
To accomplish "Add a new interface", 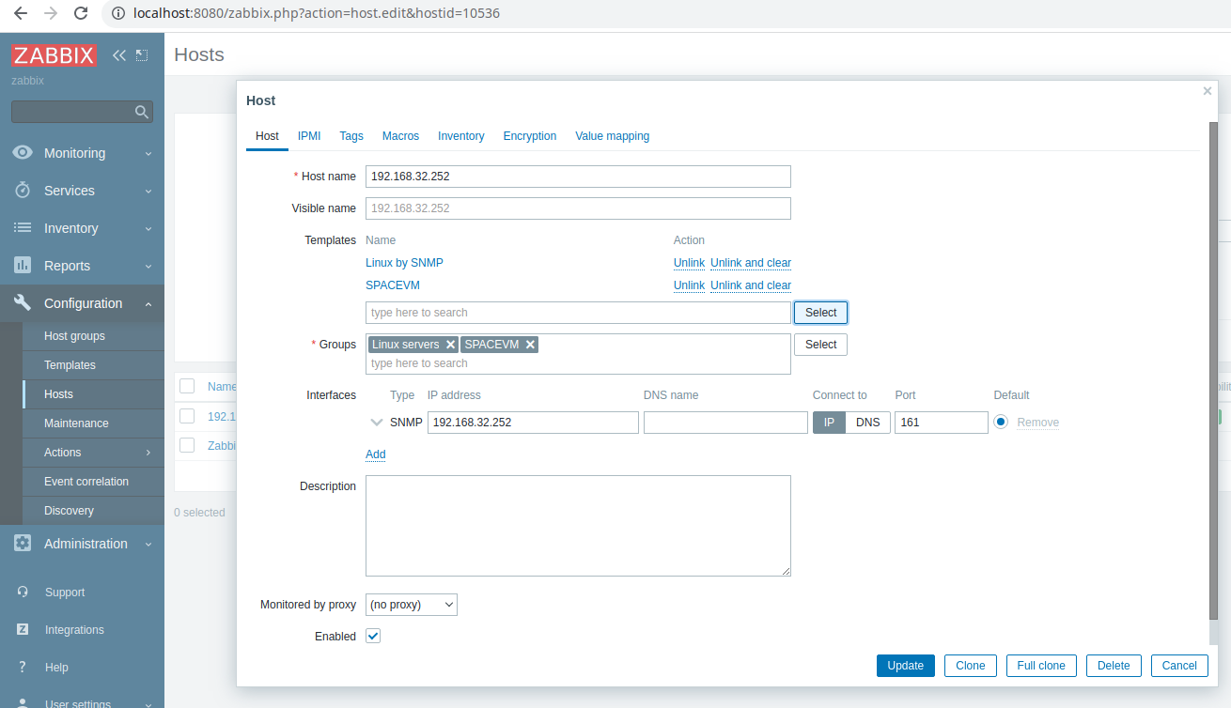I will pos(376,454).
